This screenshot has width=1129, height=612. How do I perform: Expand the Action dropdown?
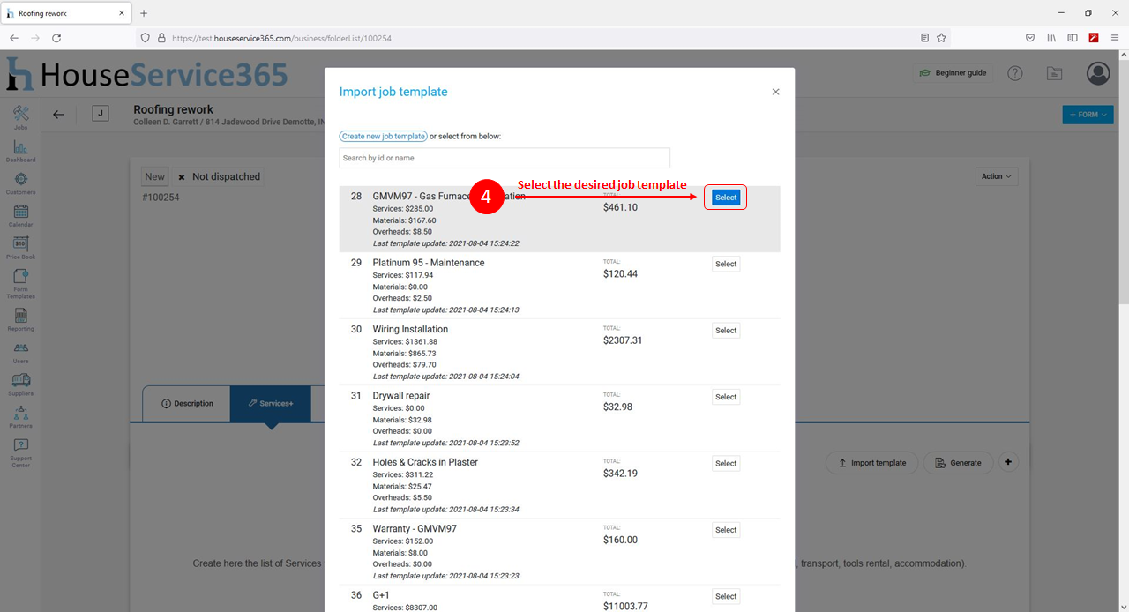click(997, 176)
